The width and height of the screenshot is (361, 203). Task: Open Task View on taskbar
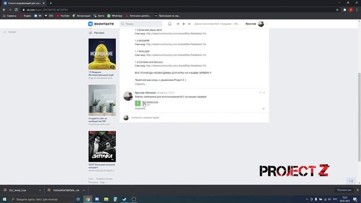78,199
